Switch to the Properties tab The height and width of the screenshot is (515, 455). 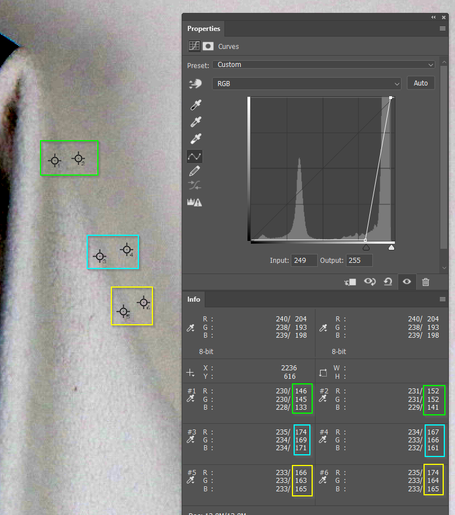coord(204,28)
